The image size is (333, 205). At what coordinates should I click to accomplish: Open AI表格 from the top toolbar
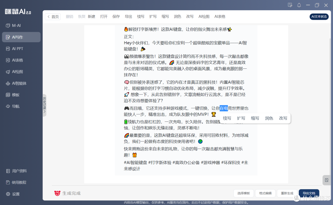tap(220, 17)
